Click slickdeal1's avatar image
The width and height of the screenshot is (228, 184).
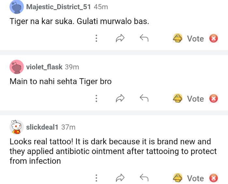point(17,127)
